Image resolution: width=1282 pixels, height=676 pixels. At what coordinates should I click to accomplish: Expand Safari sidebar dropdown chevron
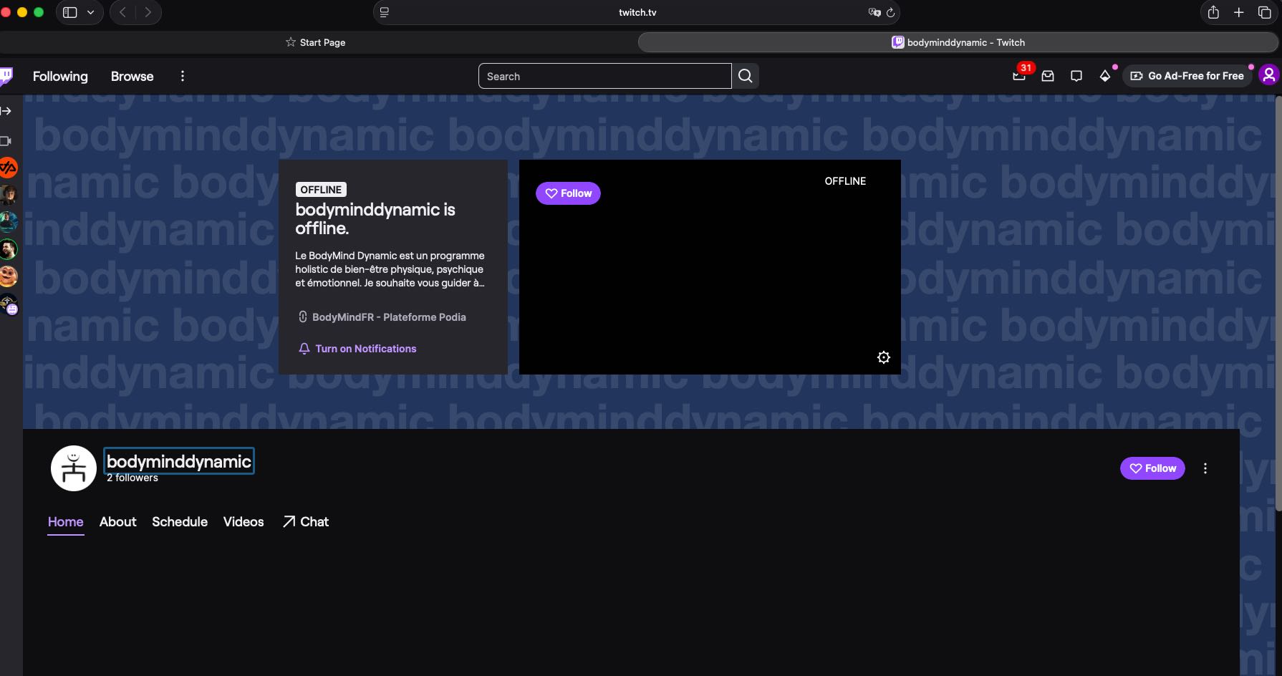[90, 12]
